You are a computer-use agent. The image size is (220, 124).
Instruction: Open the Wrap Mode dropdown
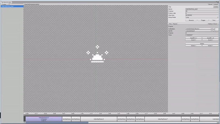(x=202, y=17)
